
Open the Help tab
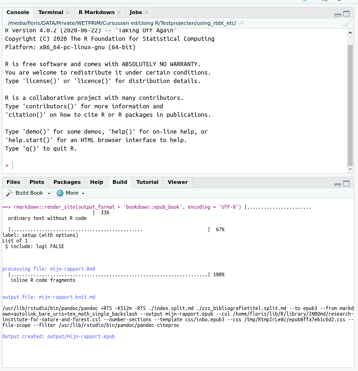pos(97,182)
